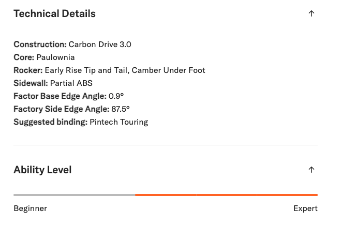Select the Beginner label under ability bar
The height and width of the screenshot is (240, 341).
(x=30, y=208)
